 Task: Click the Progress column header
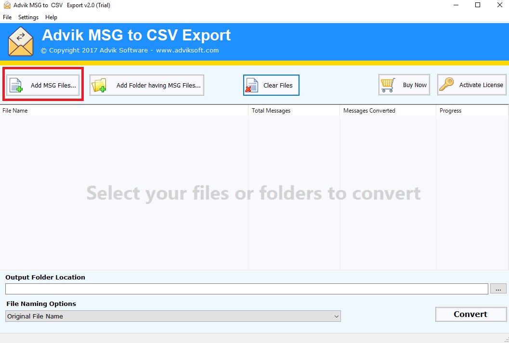click(x=472, y=111)
